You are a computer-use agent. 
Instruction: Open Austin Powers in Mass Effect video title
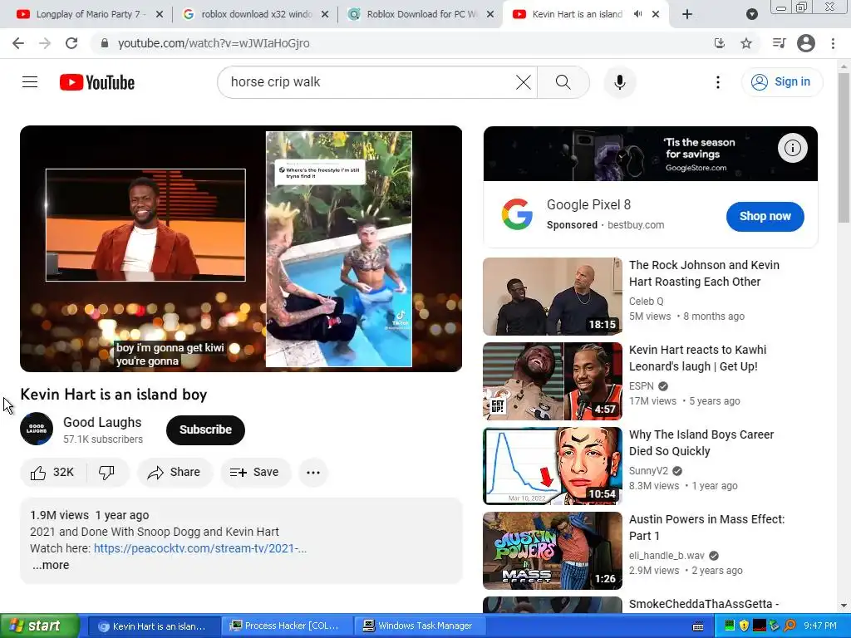(706, 528)
